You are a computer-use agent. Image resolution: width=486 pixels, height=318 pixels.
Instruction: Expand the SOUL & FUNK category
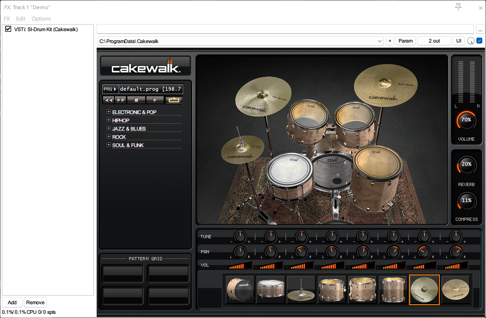click(x=109, y=145)
